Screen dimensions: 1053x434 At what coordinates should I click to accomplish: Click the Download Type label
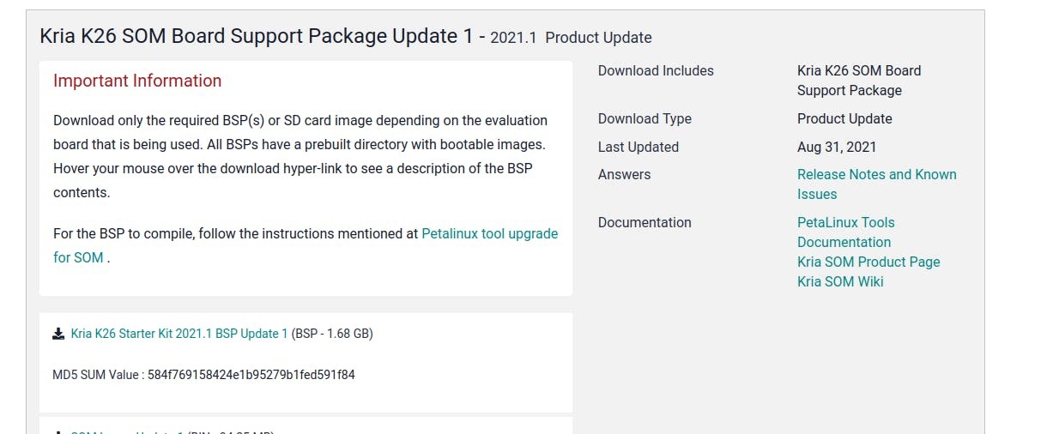[645, 118]
